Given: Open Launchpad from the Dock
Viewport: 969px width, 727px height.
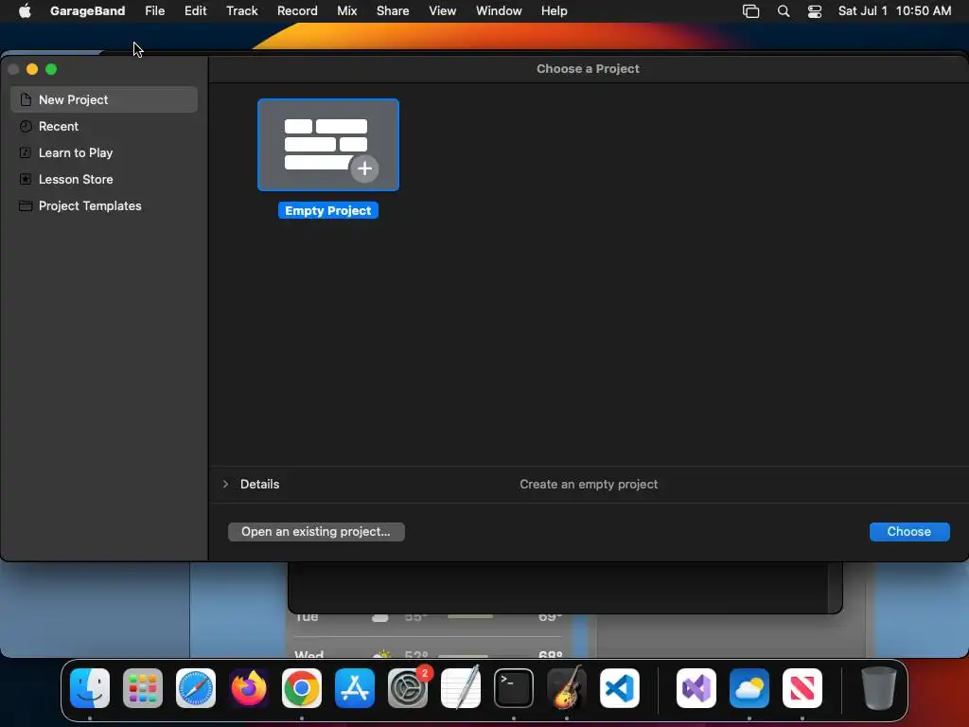Looking at the screenshot, I should pos(143,688).
